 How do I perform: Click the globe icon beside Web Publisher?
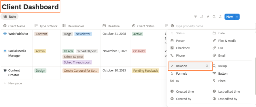click(5, 34)
